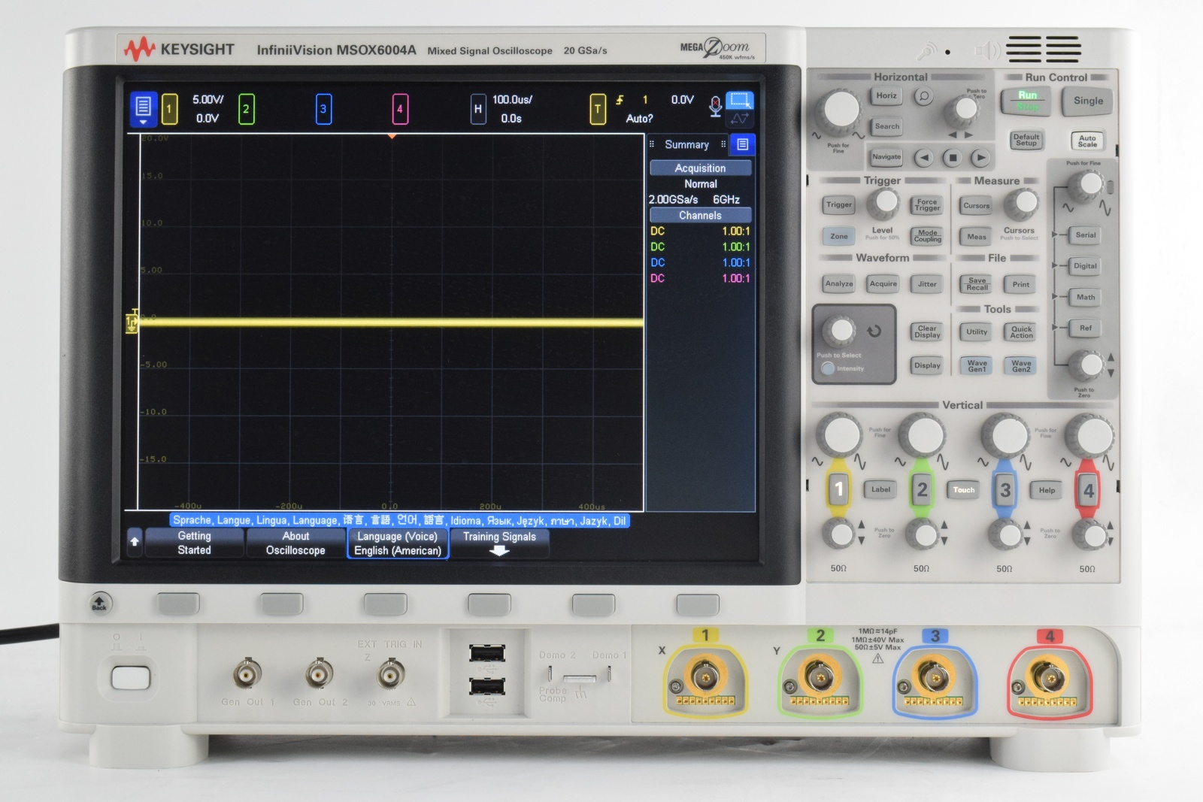Click the Utility key
The width and height of the screenshot is (1203, 802).
977,332
